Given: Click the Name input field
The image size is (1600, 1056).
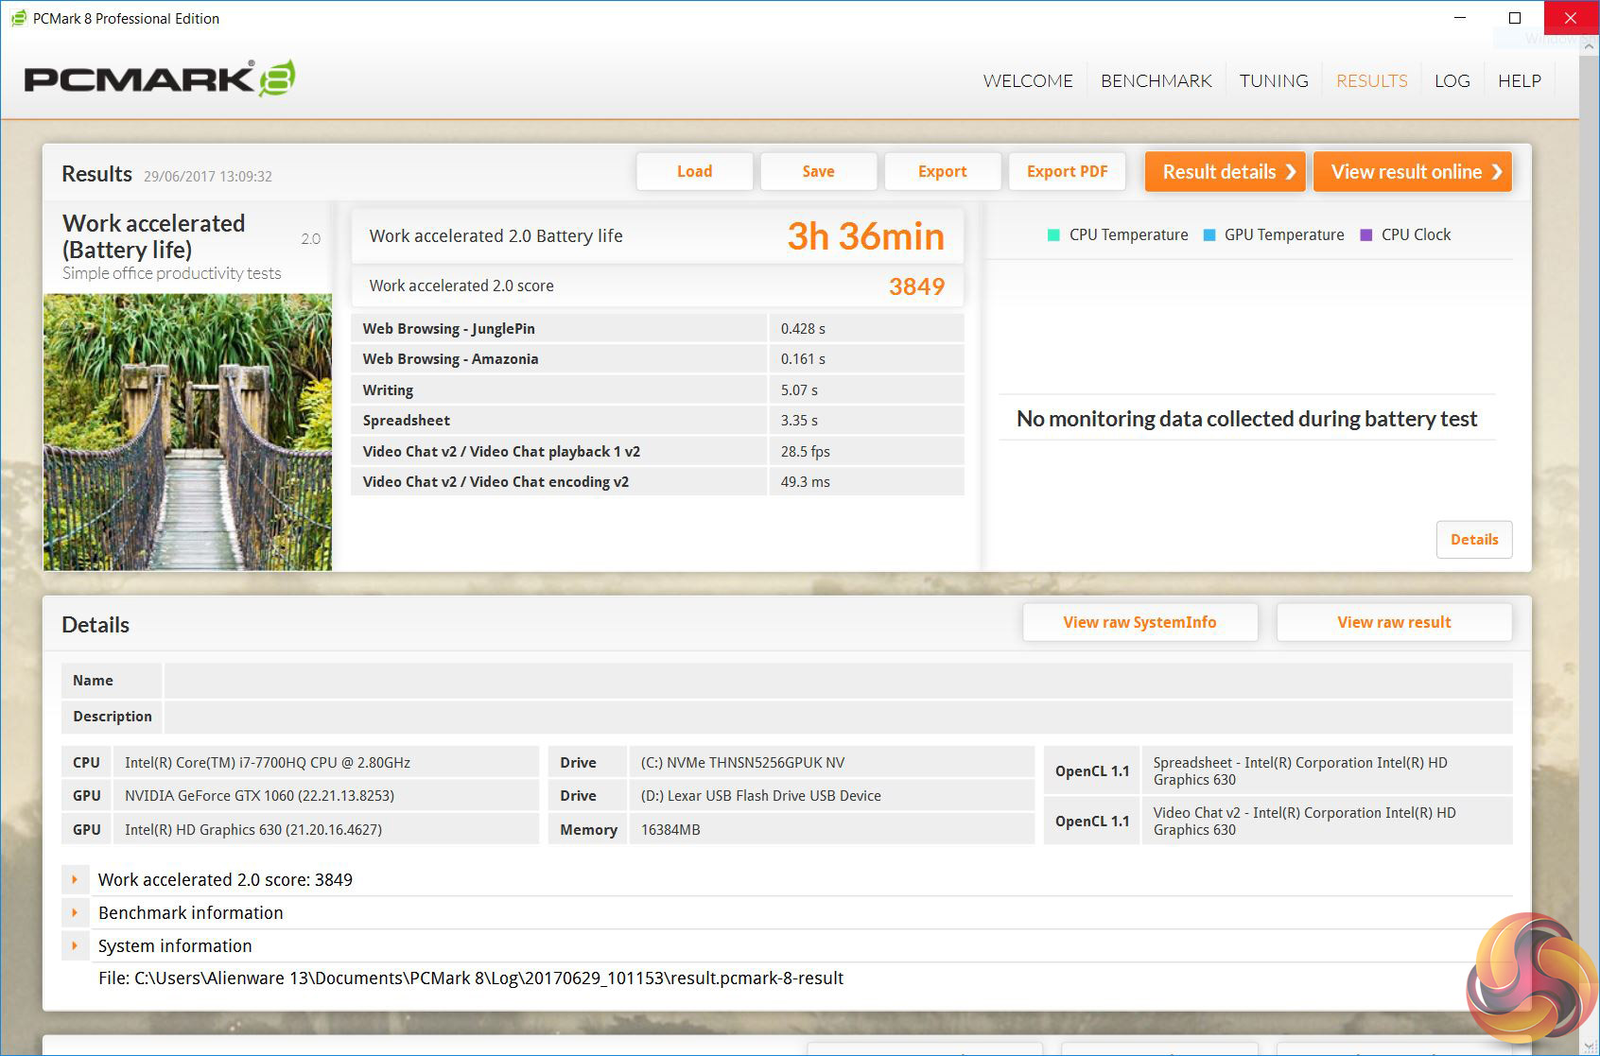Looking at the screenshot, I should [x=838, y=681].
